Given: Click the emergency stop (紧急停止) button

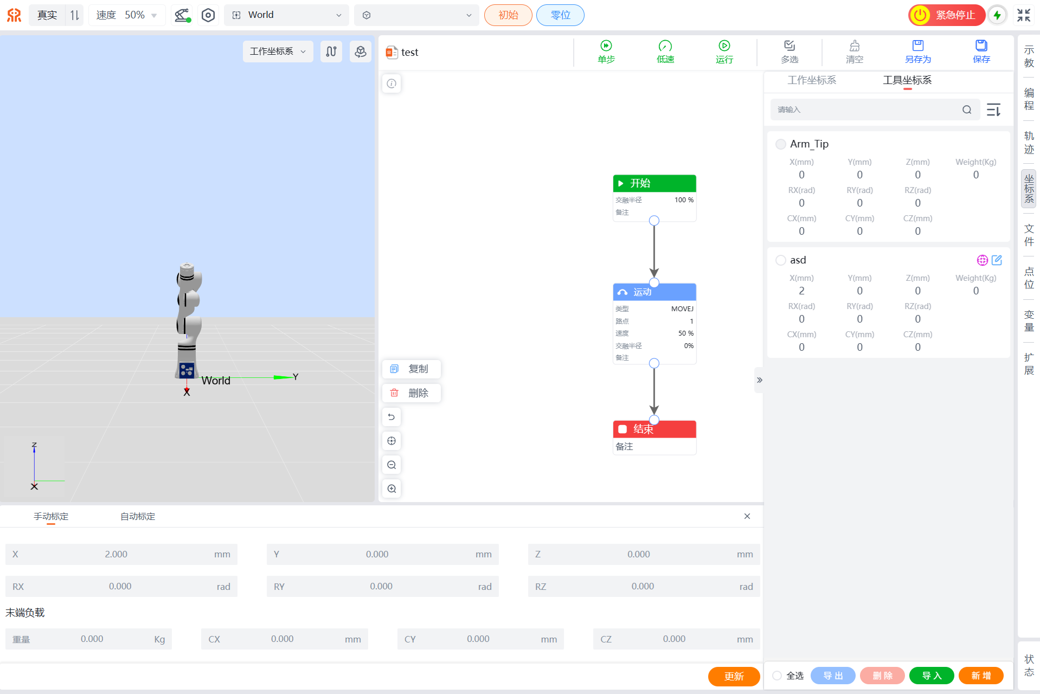Looking at the screenshot, I should [946, 15].
